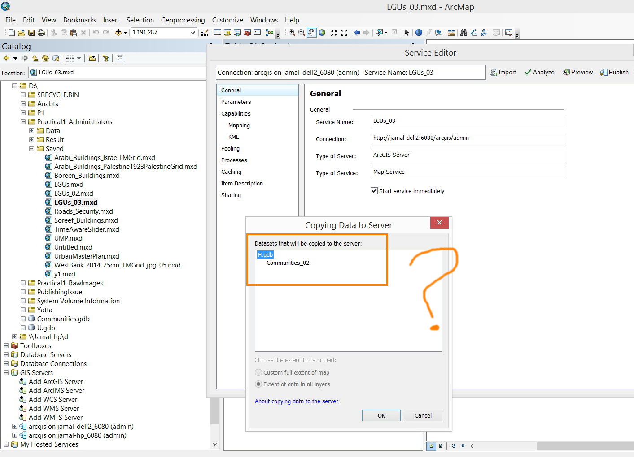Select the Identify tool
This screenshot has height=457, width=634.
[x=419, y=33]
